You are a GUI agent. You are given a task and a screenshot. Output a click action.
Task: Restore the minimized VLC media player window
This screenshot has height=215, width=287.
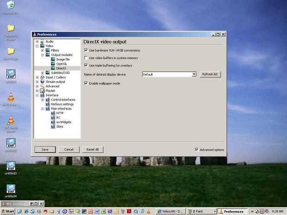tap(31, 203)
